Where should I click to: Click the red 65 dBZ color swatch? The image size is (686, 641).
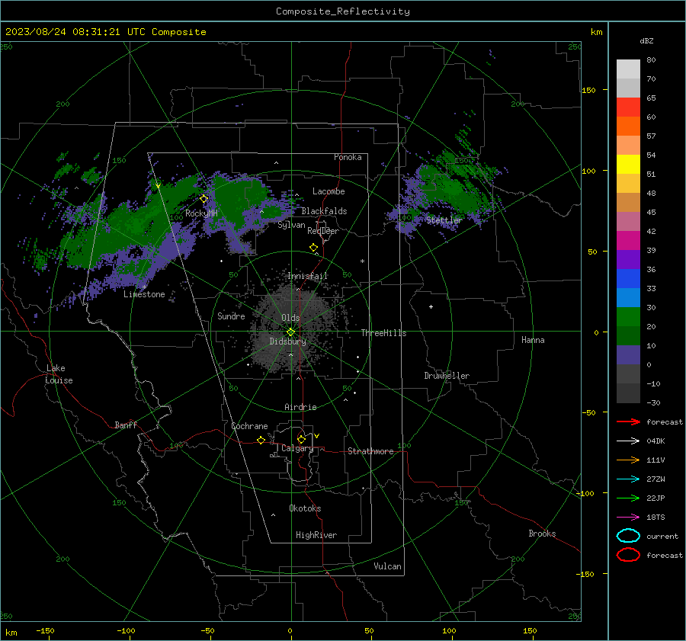628,107
